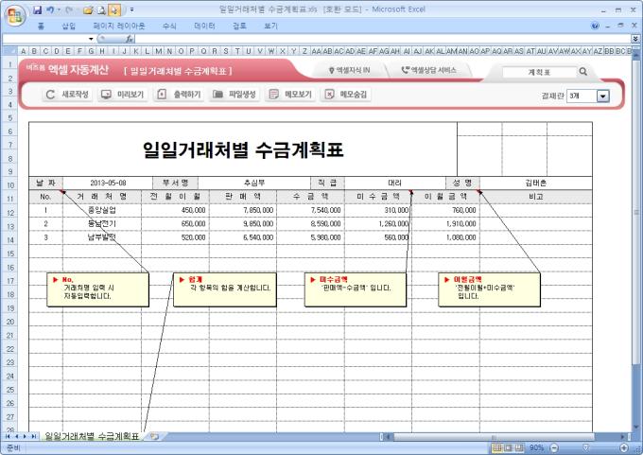The image size is (643, 455).
Task: Expand the formula bar with the chevron
Action: 635,39
